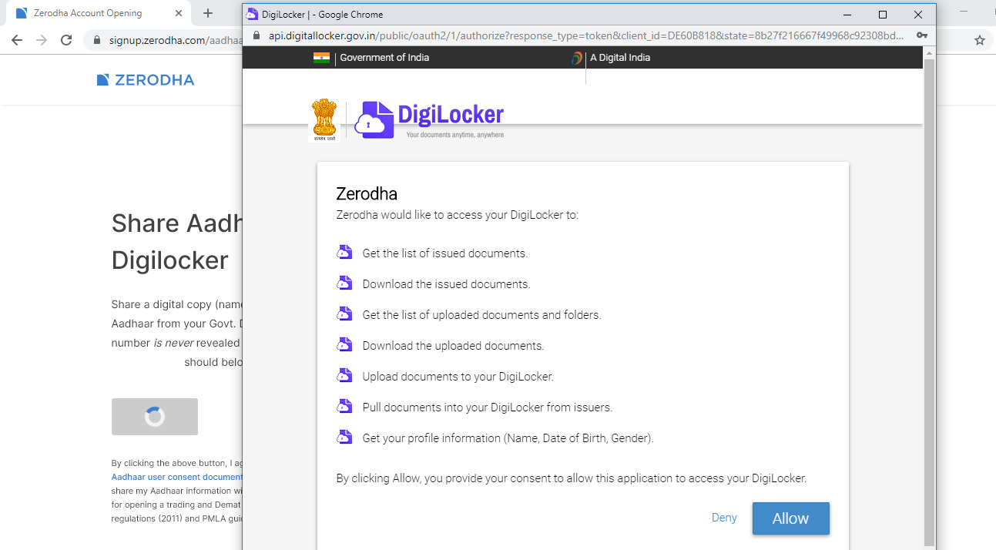
Task: Open the Aadhaar user consent document link
Action: coord(177,477)
